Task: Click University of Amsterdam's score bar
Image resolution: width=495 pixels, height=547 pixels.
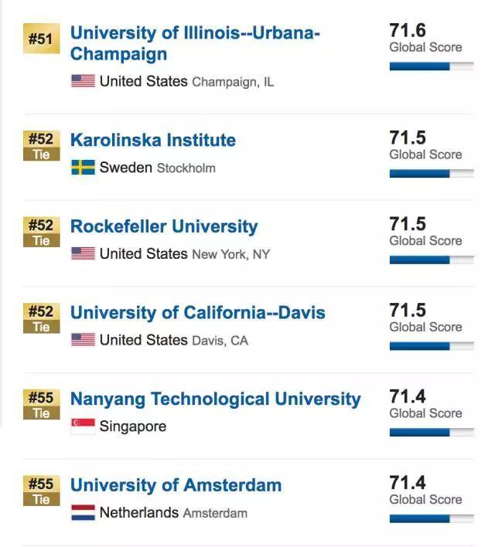Action: point(431,519)
